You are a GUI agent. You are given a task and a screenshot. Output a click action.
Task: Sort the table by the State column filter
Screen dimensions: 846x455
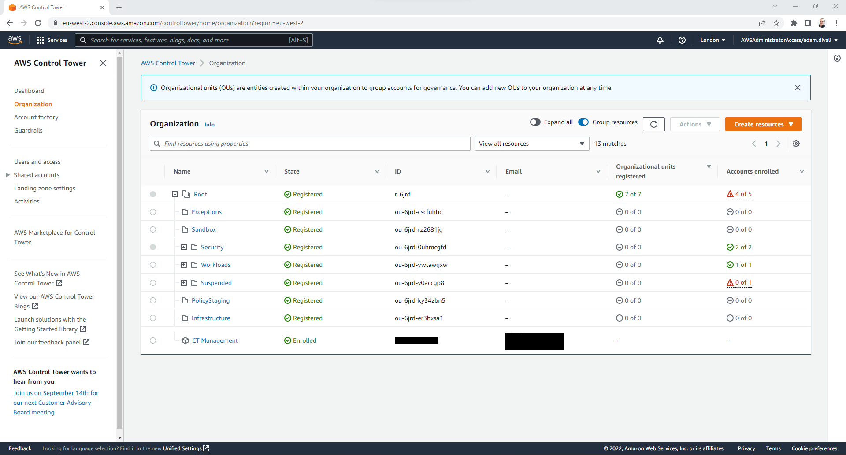(377, 171)
